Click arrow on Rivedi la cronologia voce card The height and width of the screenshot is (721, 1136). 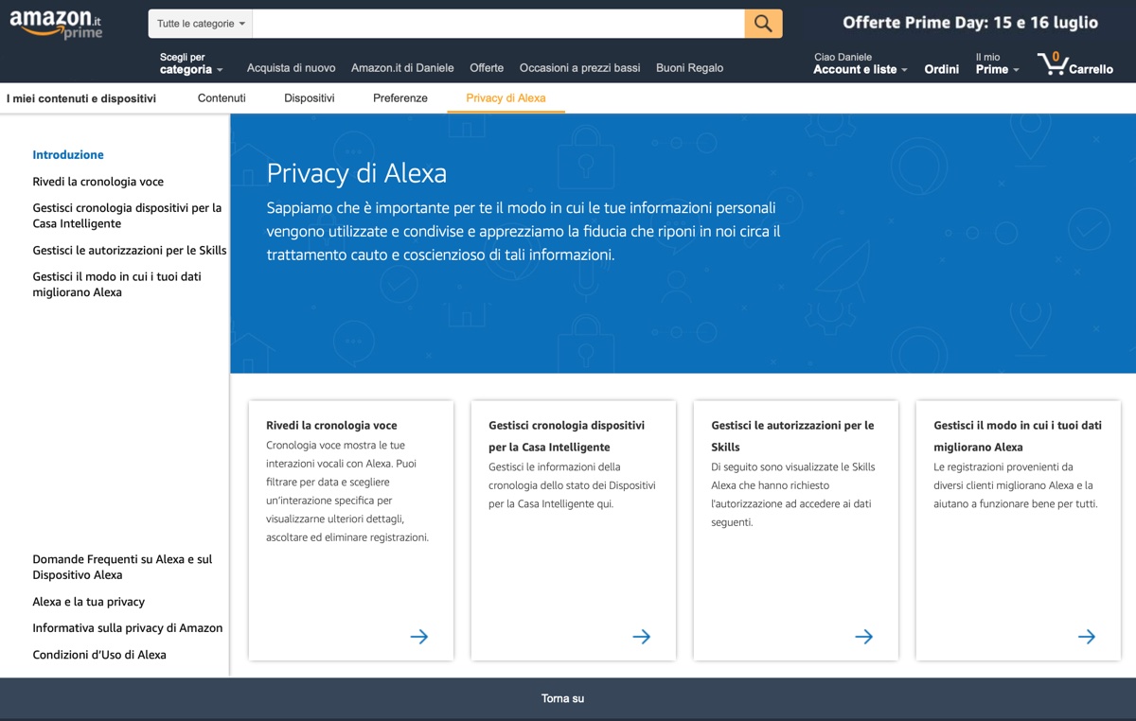tap(418, 637)
